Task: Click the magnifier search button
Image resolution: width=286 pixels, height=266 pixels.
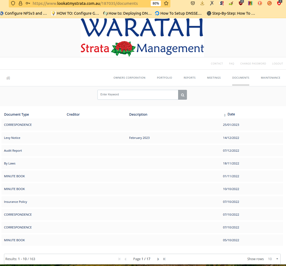Action: coord(183,95)
